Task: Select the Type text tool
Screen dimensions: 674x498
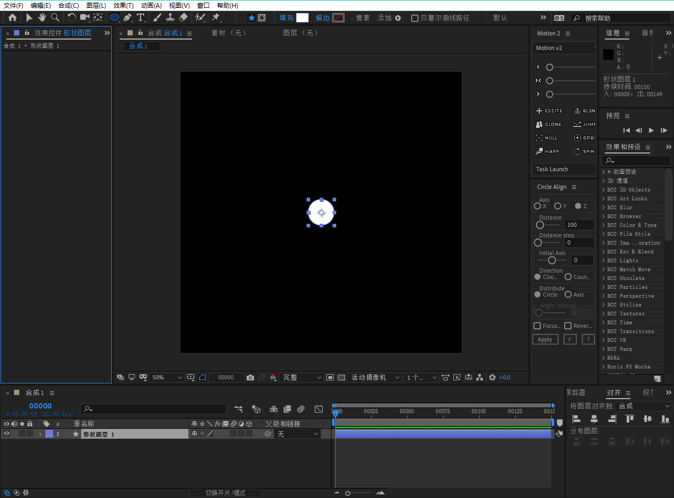Action: point(141,18)
